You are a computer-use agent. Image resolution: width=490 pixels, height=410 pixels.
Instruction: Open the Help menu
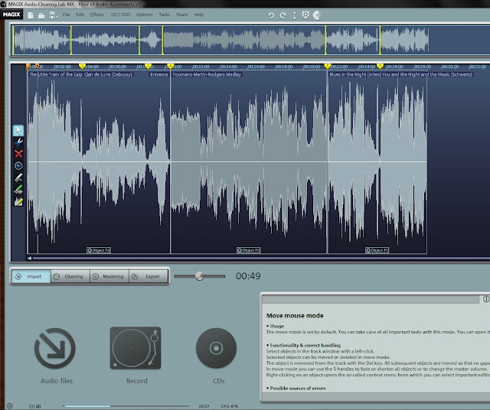[198, 15]
